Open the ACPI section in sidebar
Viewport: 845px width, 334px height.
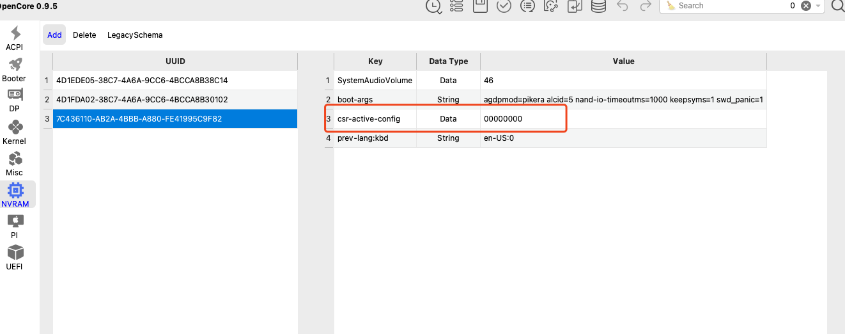(15, 38)
